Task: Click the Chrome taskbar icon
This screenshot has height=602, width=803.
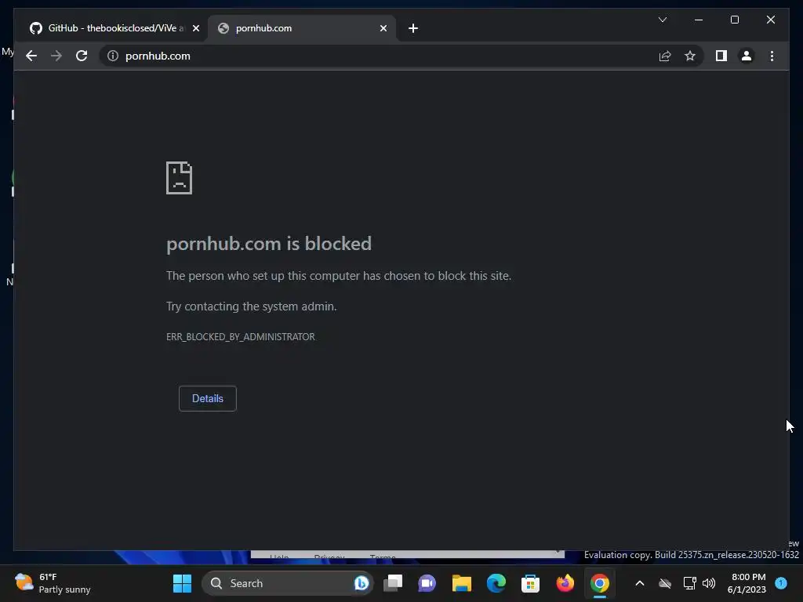Action: [599, 583]
